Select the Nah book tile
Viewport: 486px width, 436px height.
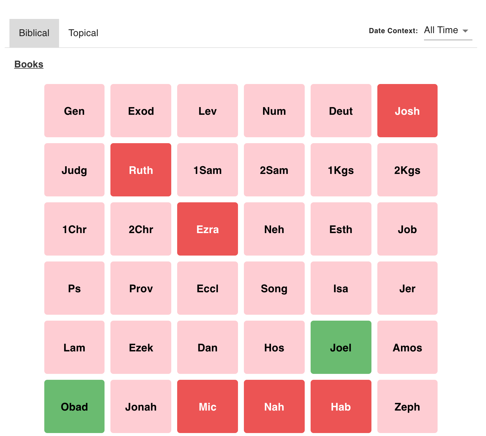[274, 406]
